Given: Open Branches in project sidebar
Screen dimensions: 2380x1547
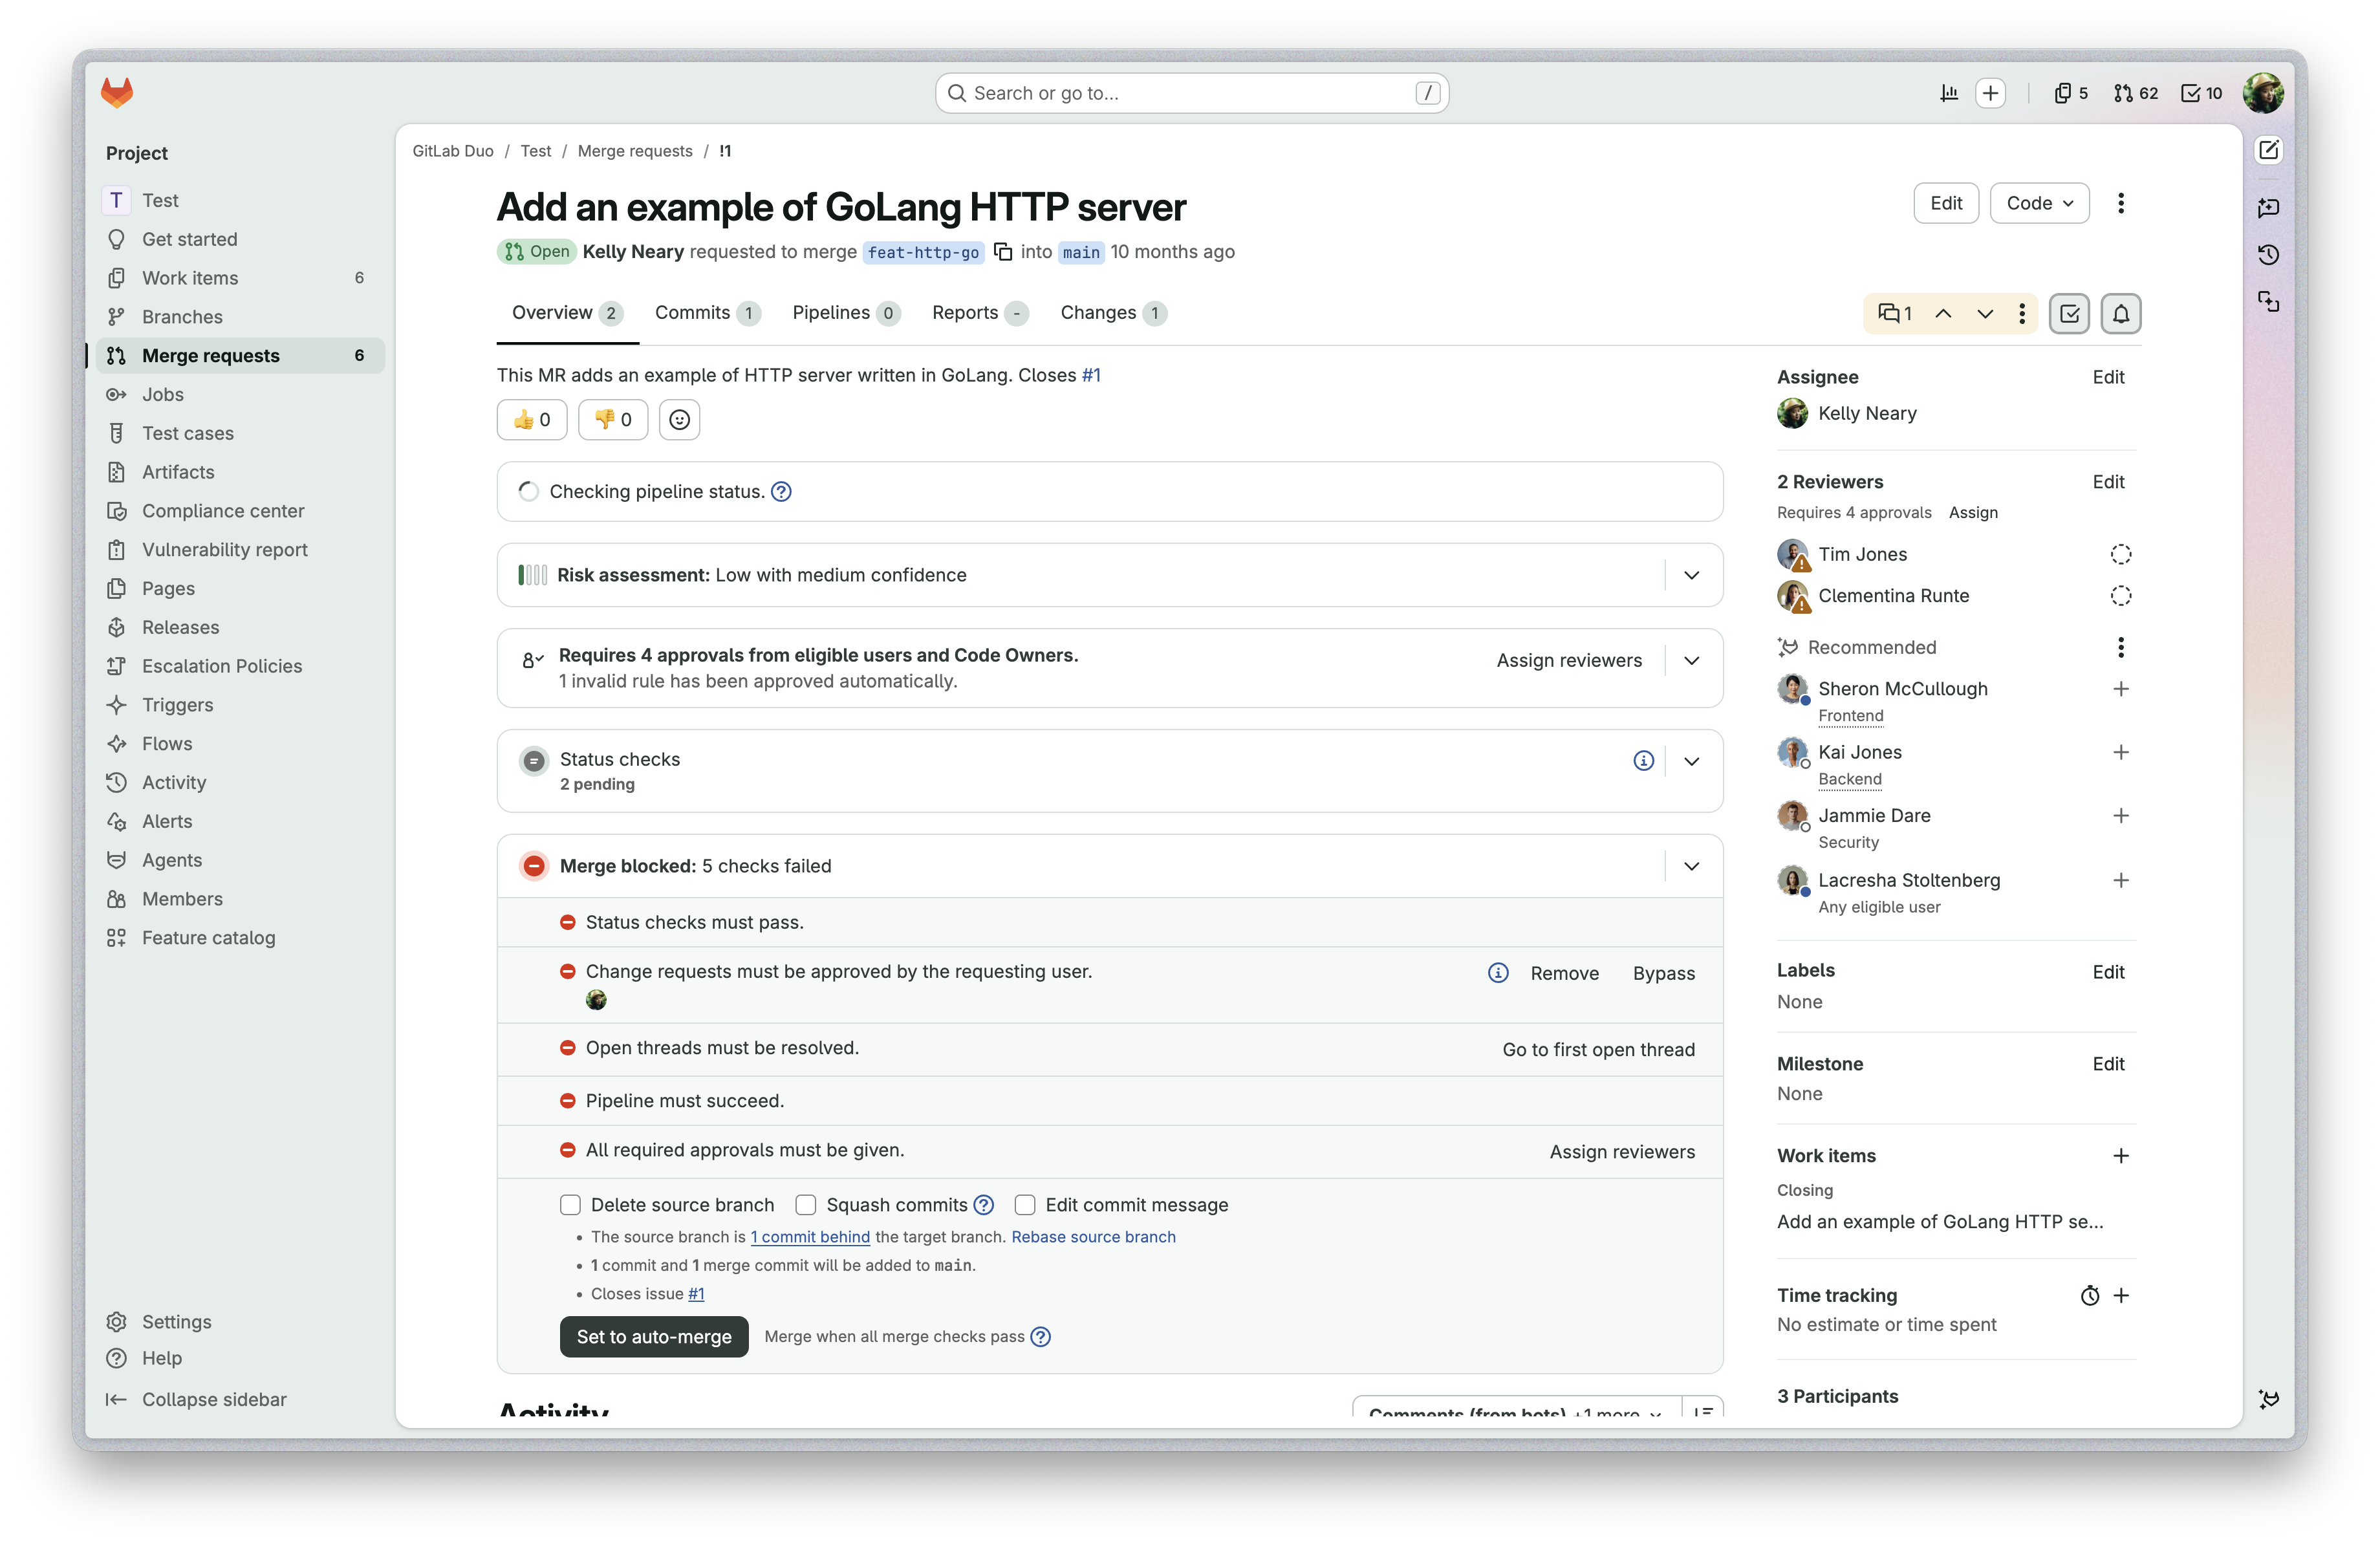Looking at the screenshot, I should [x=241, y=317].
